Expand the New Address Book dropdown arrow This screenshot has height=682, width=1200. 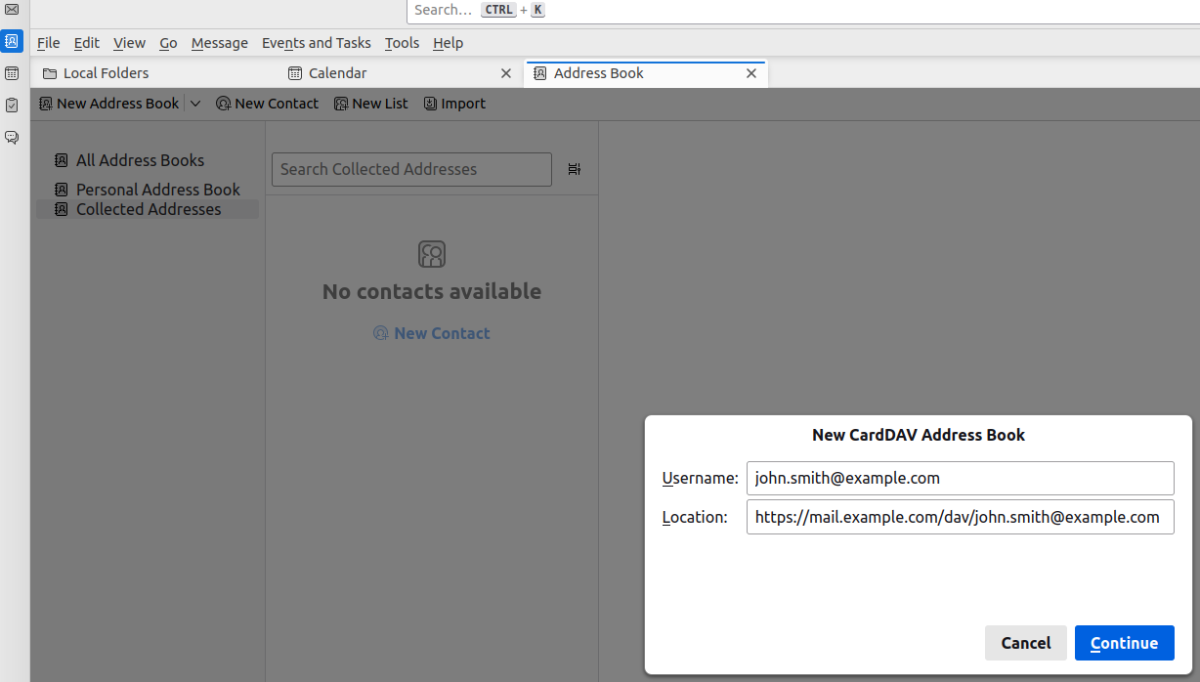tap(195, 104)
